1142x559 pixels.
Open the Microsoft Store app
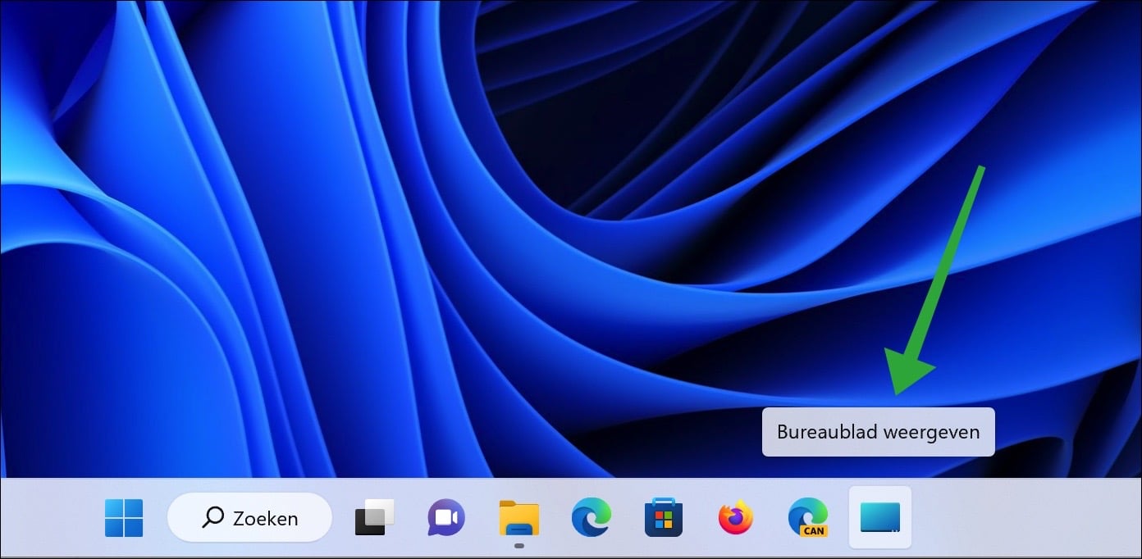coord(663,518)
